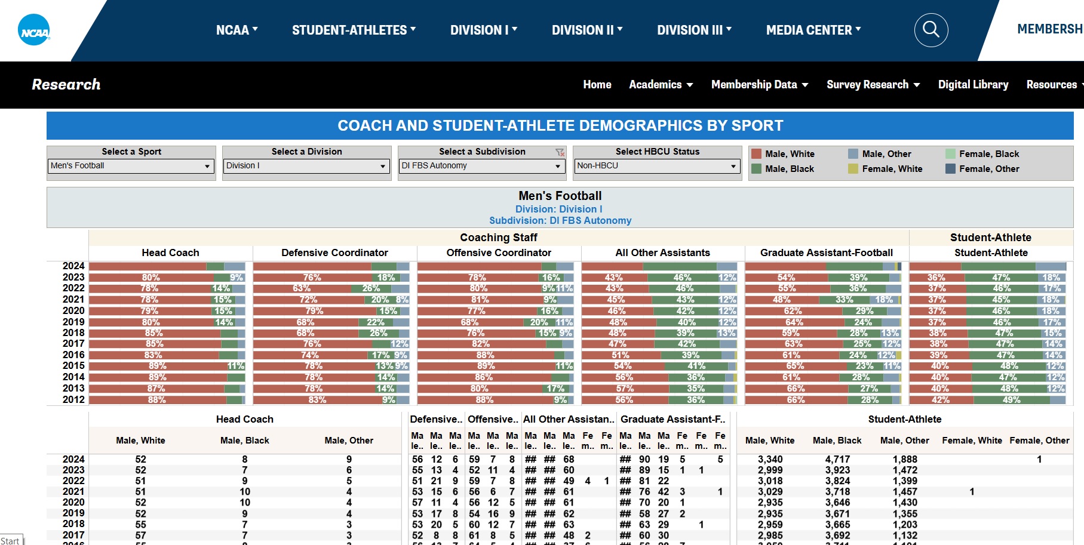Click the table's Female, Other column header
1084x545 pixels.
coord(1039,441)
